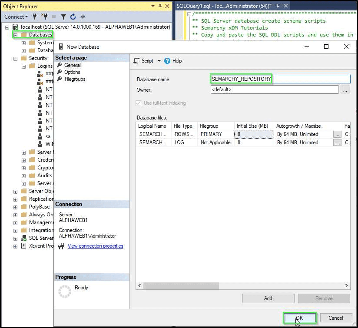Click autogrowth ellipsis button for ROWS file
Screen dimensions: 358x328
337,134
